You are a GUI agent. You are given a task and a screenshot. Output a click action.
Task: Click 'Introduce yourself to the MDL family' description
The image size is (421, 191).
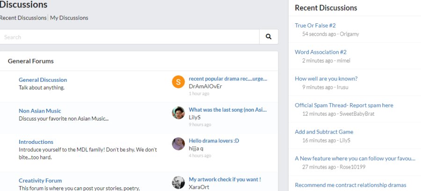pyautogui.click(x=88, y=154)
